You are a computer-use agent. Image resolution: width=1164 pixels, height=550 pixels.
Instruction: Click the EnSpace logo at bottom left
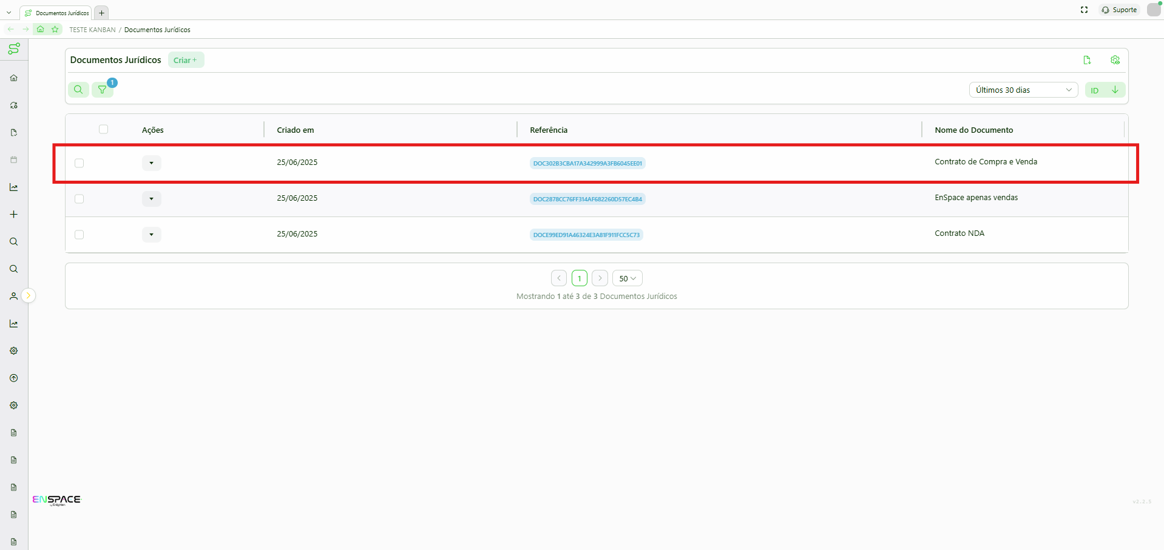56,500
